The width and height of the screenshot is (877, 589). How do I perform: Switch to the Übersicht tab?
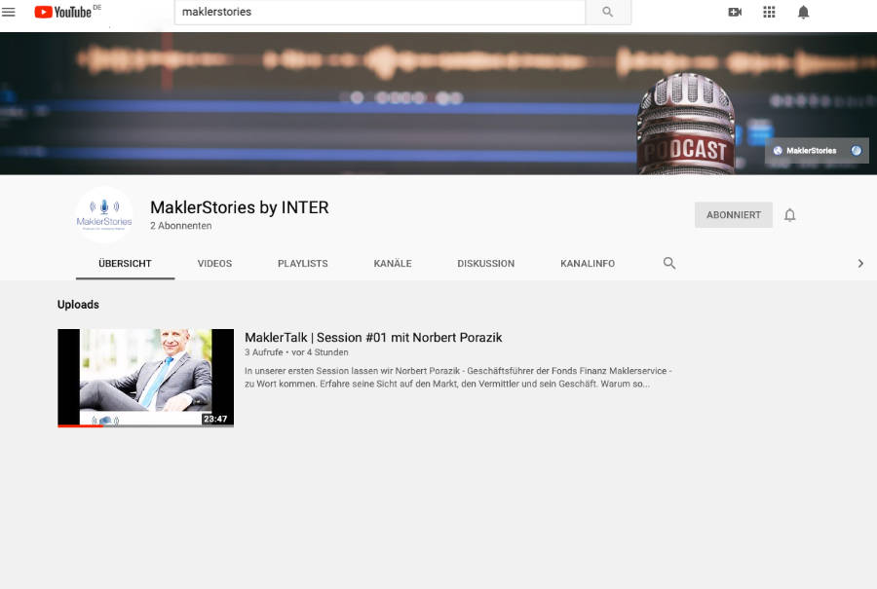click(126, 263)
